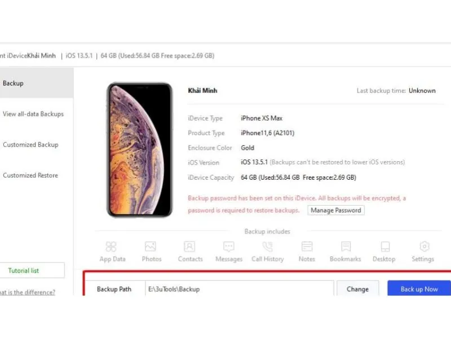Open View all-data Backups
The image size is (451, 338).
click(x=33, y=114)
